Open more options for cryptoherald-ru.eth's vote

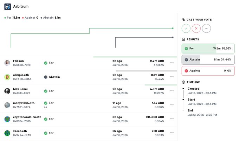[172, 118]
